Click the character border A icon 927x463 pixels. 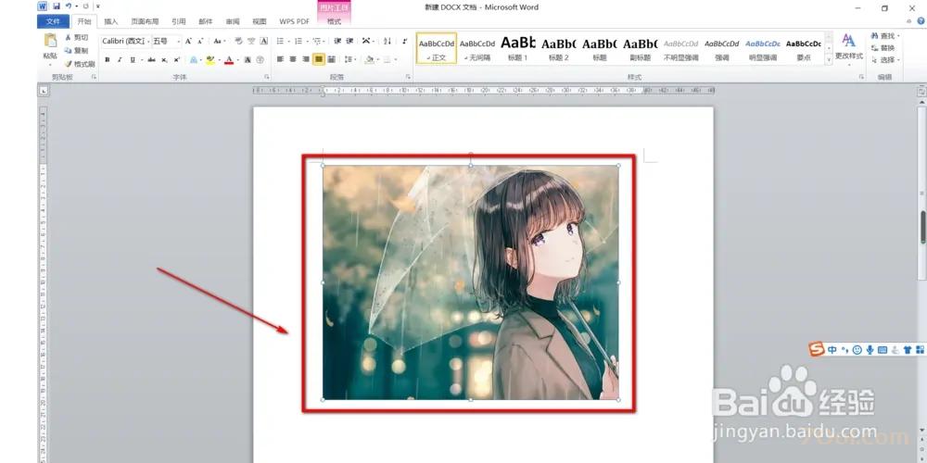coord(263,41)
